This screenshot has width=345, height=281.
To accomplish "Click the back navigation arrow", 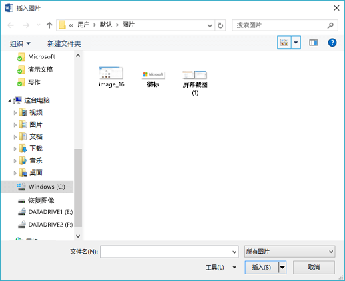I will pos(11,25).
